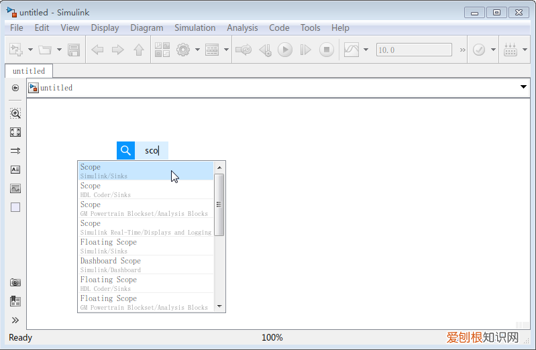
Task: Select the Annotation text tool icon
Action: pos(15,170)
